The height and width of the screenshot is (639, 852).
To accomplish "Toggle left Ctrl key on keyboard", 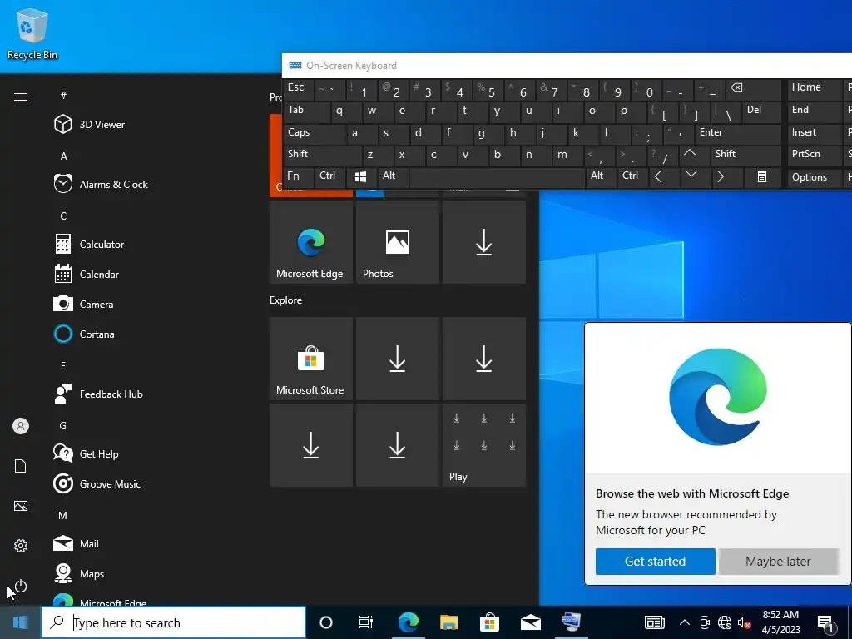I will [331, 176].
